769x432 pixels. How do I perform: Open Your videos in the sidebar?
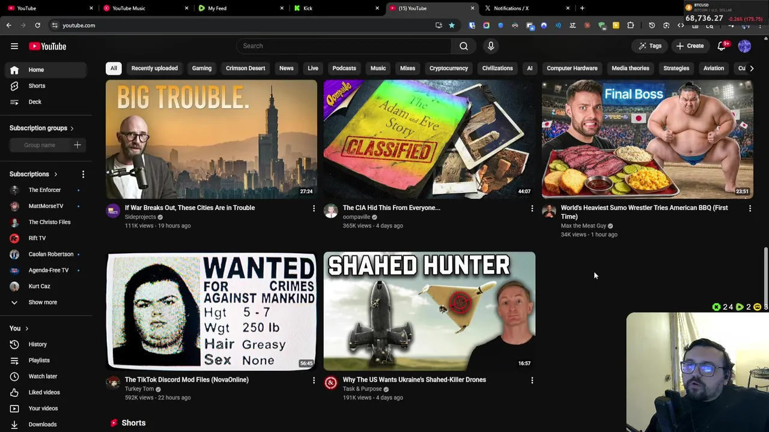pyautogui.click(x=46, y=408)
